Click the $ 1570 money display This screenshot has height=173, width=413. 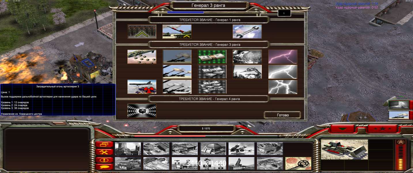(x=206, y=129)
